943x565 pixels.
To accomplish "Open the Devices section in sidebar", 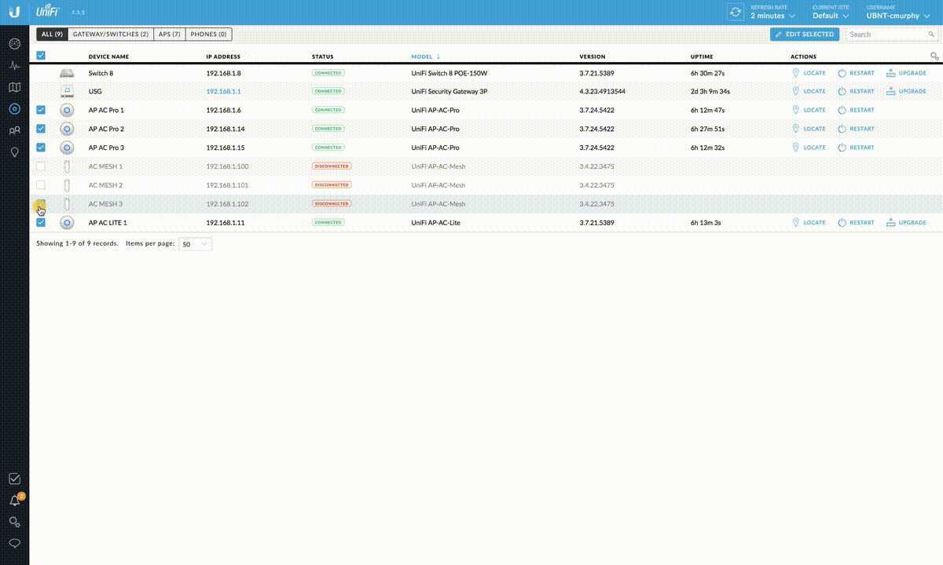I will coord(14,109).
